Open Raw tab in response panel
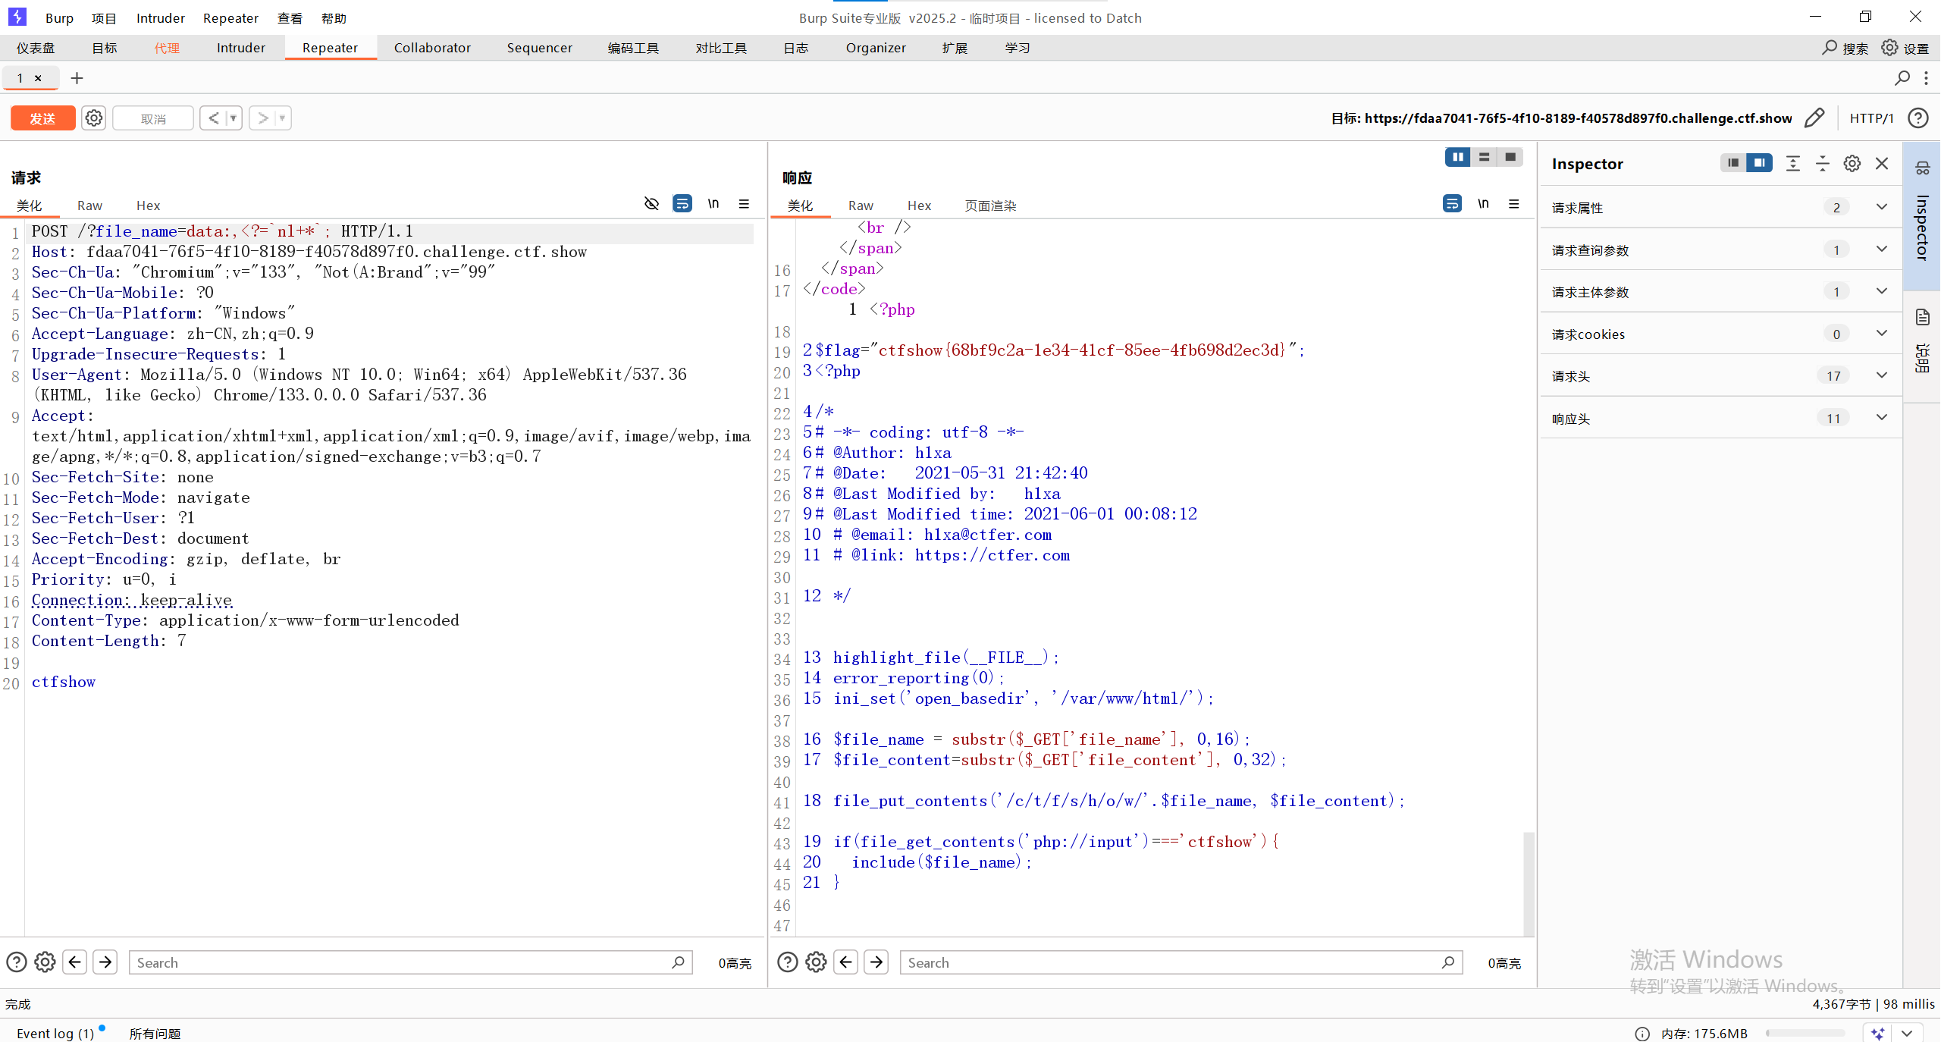Image resolution: width=1941 pixels, height=1042 pixels. point(861,206)
